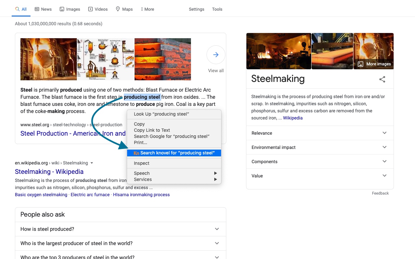415x259 pixels.
Task: Choose Copy in the context menu
Action: coord(174,124)
